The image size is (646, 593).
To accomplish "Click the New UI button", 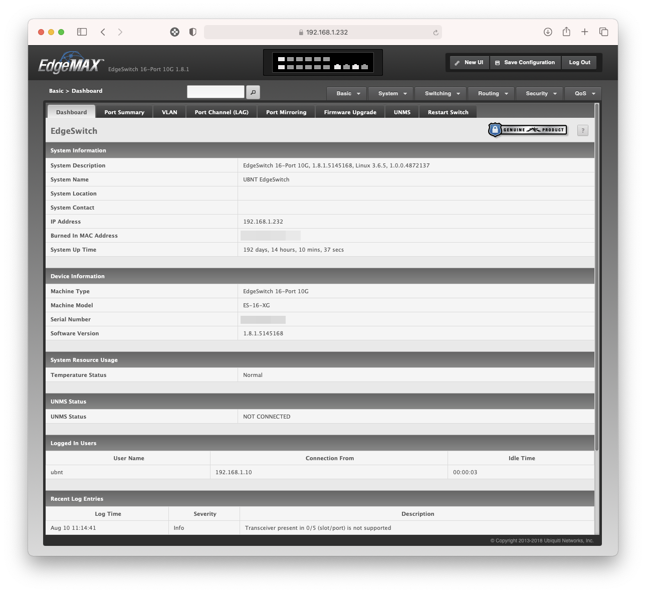I will pos(469,63).
